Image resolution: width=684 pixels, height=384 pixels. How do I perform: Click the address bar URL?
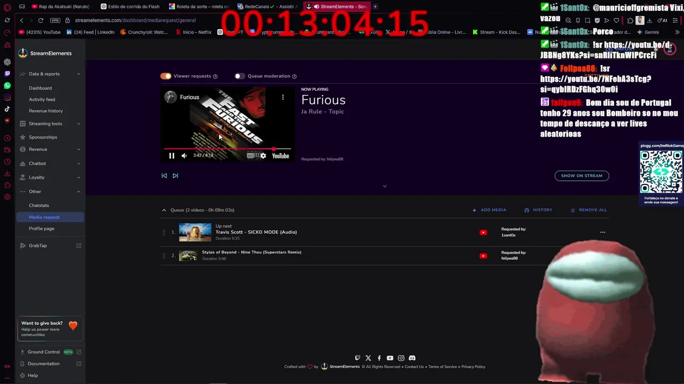pos(135,20)
